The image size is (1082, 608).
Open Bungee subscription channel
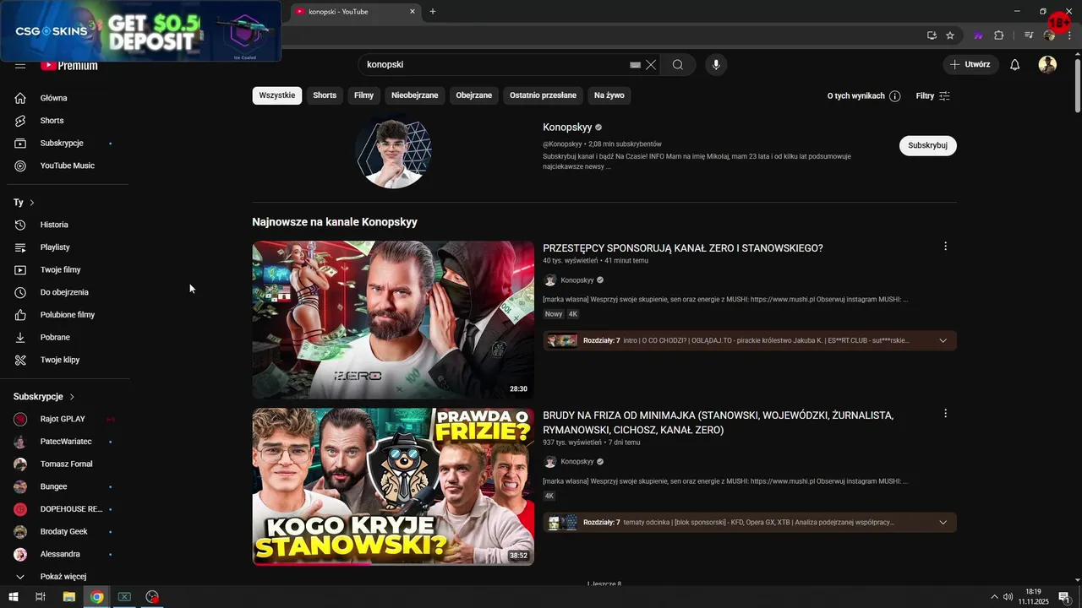[x=68, y=486]
